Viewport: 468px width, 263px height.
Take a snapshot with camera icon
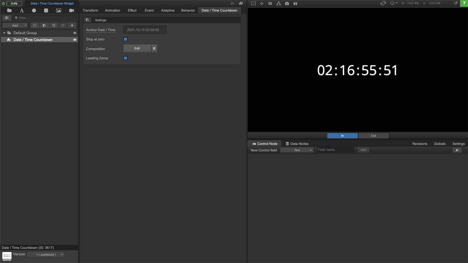pos(287,3)
